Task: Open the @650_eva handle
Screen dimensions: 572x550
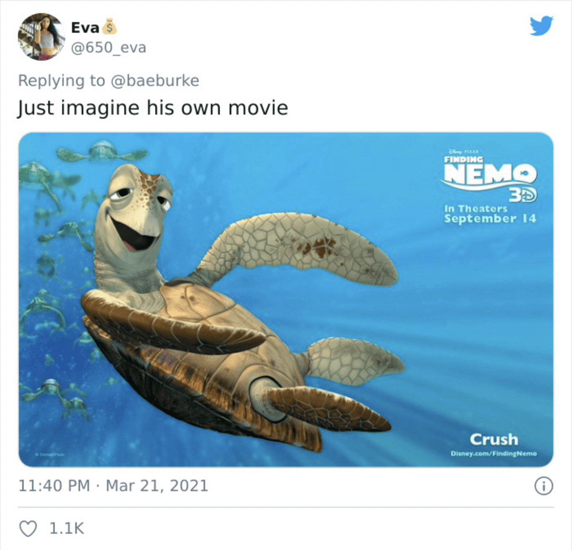Action: (x=108, y=47)
